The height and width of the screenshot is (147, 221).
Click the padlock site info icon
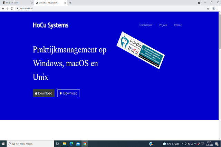click(x=17, y=9)
